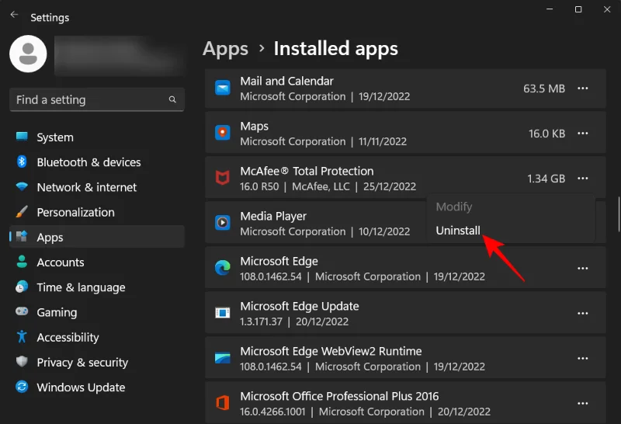Screen dimensions: 621x424
Task: Click the Privacy & security shield icon
Action: coord(22,361)
